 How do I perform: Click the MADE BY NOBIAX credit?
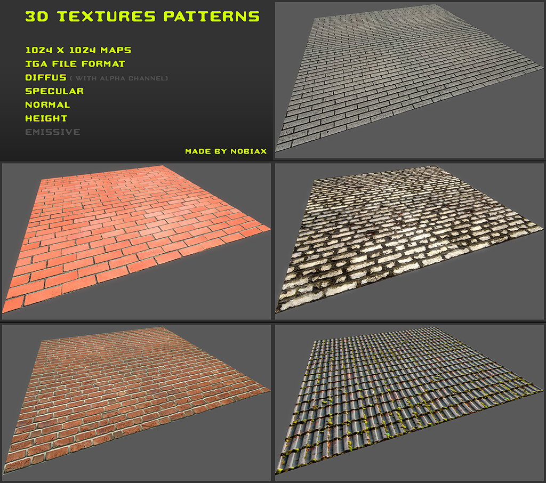226,151
